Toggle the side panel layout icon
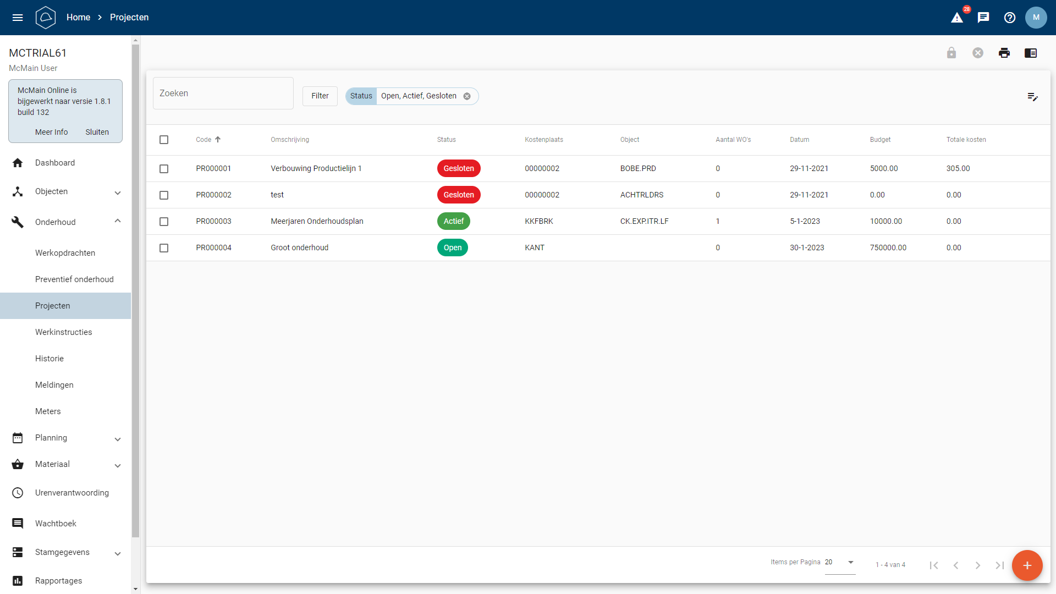This screenshot has height=594, width=1056. point(1031,53)
